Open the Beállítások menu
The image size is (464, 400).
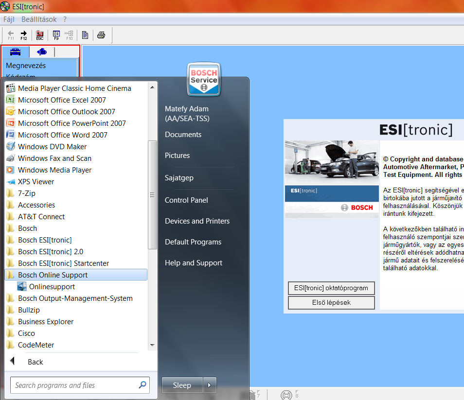39,19
